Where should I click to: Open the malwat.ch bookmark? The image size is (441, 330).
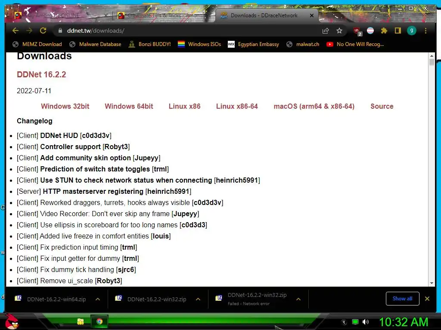tap(303, 44)
